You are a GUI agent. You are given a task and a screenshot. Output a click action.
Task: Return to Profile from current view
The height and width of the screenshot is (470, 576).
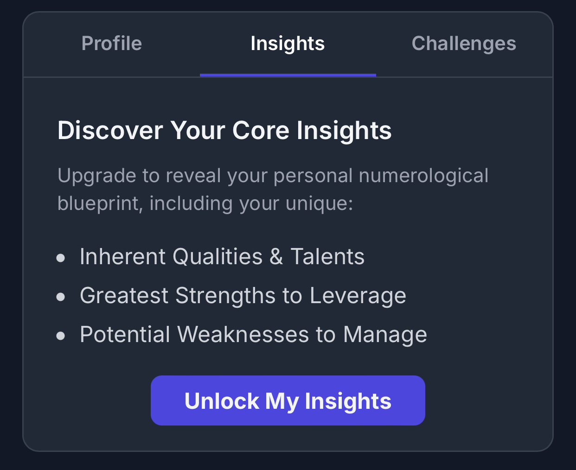111,43
